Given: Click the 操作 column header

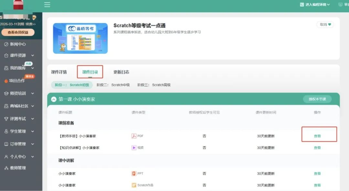Looking at the screenshot, I should pos(317,112).
